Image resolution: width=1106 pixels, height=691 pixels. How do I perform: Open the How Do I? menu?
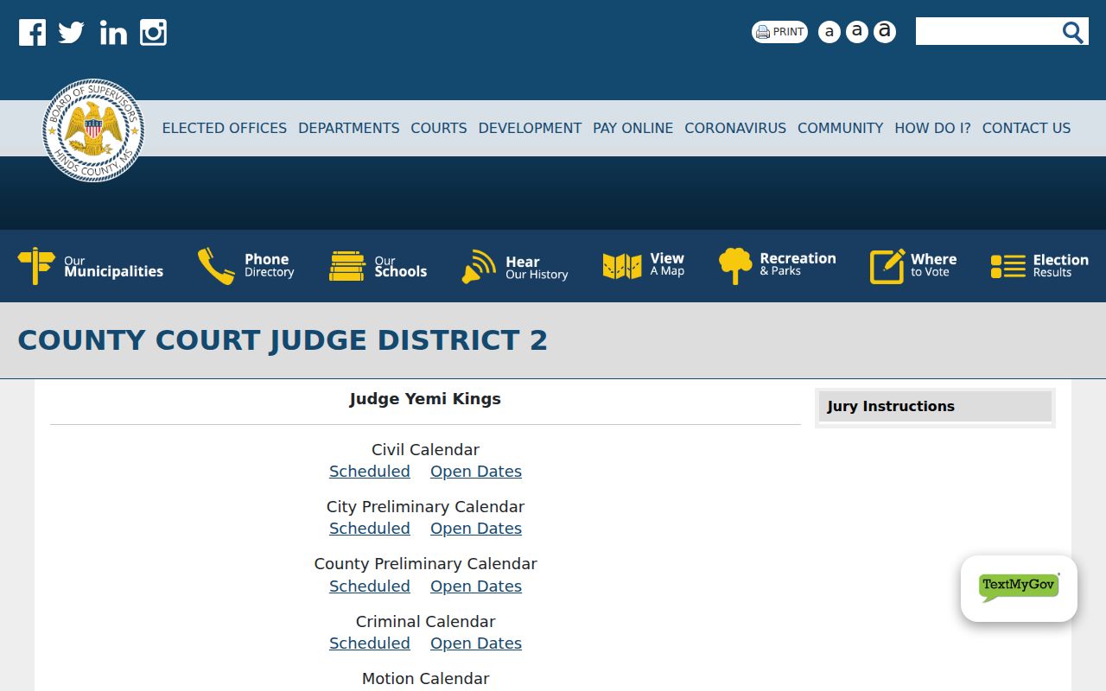(932, 128)
